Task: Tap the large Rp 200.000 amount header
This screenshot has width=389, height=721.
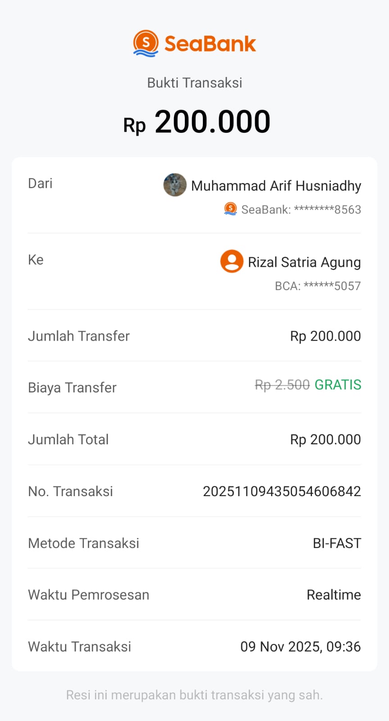Action: [x=197, y=122]
